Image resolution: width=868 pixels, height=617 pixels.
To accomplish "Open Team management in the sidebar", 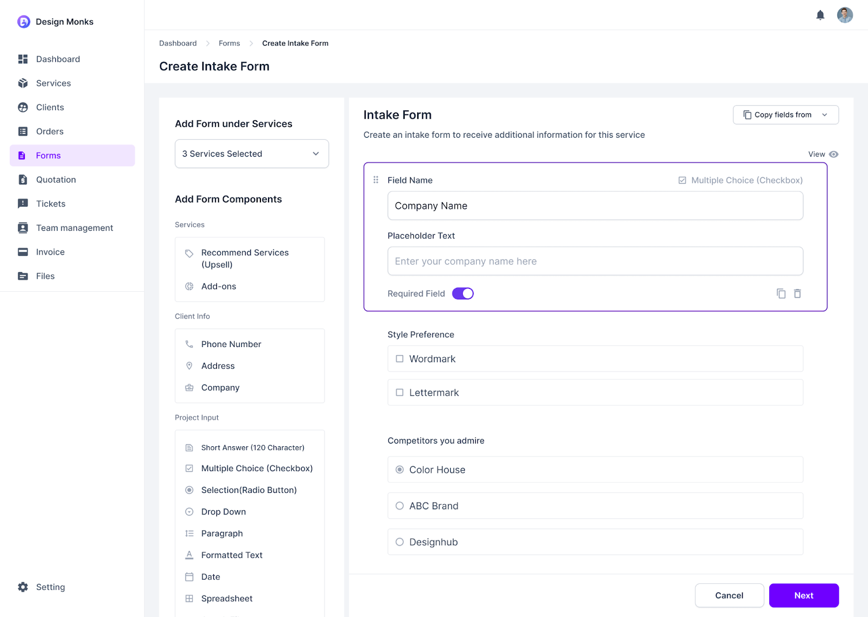I will coord(72,228).
